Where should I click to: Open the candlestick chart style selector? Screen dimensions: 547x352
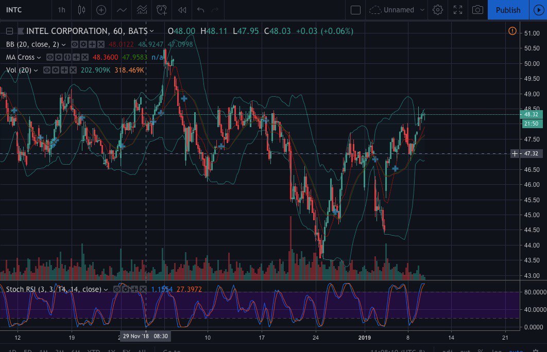[x=81, y=10]
